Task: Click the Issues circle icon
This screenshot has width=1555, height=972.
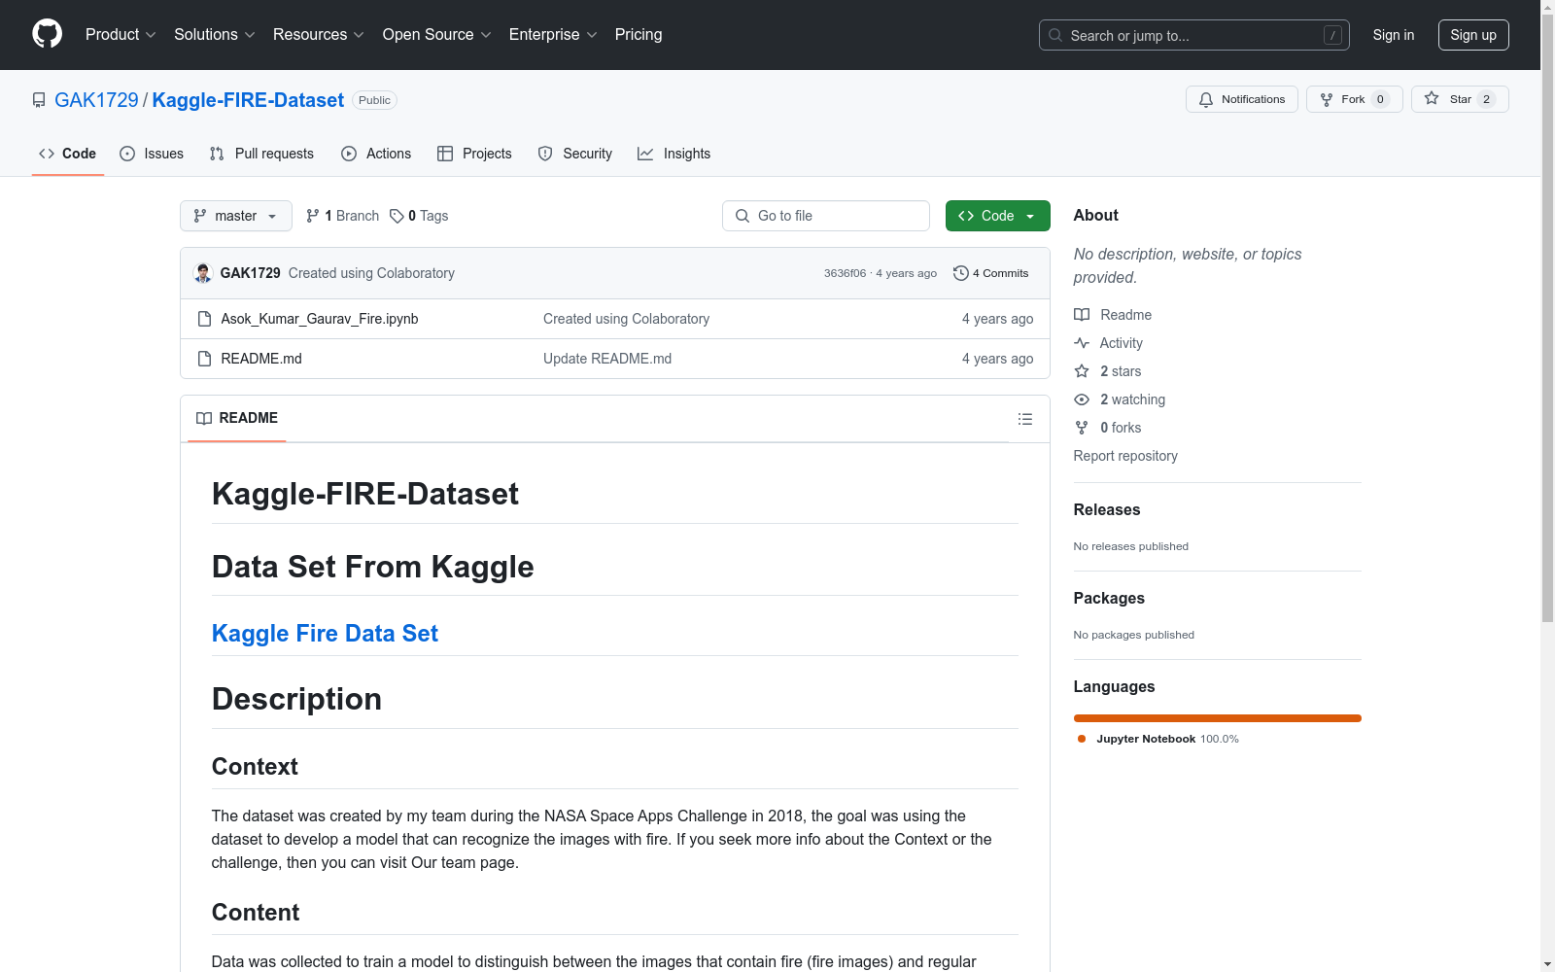Action: point(127,154)
